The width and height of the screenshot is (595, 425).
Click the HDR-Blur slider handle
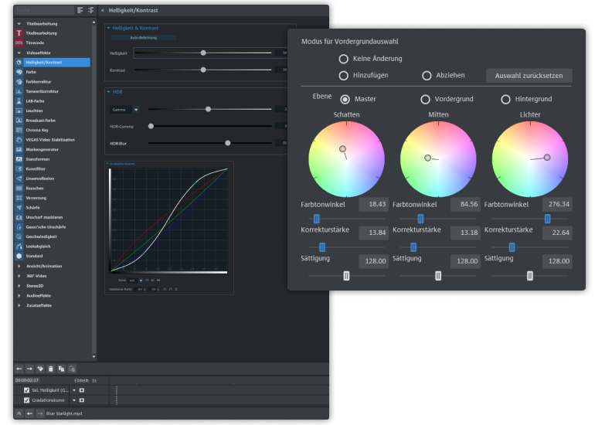point(228,143)
